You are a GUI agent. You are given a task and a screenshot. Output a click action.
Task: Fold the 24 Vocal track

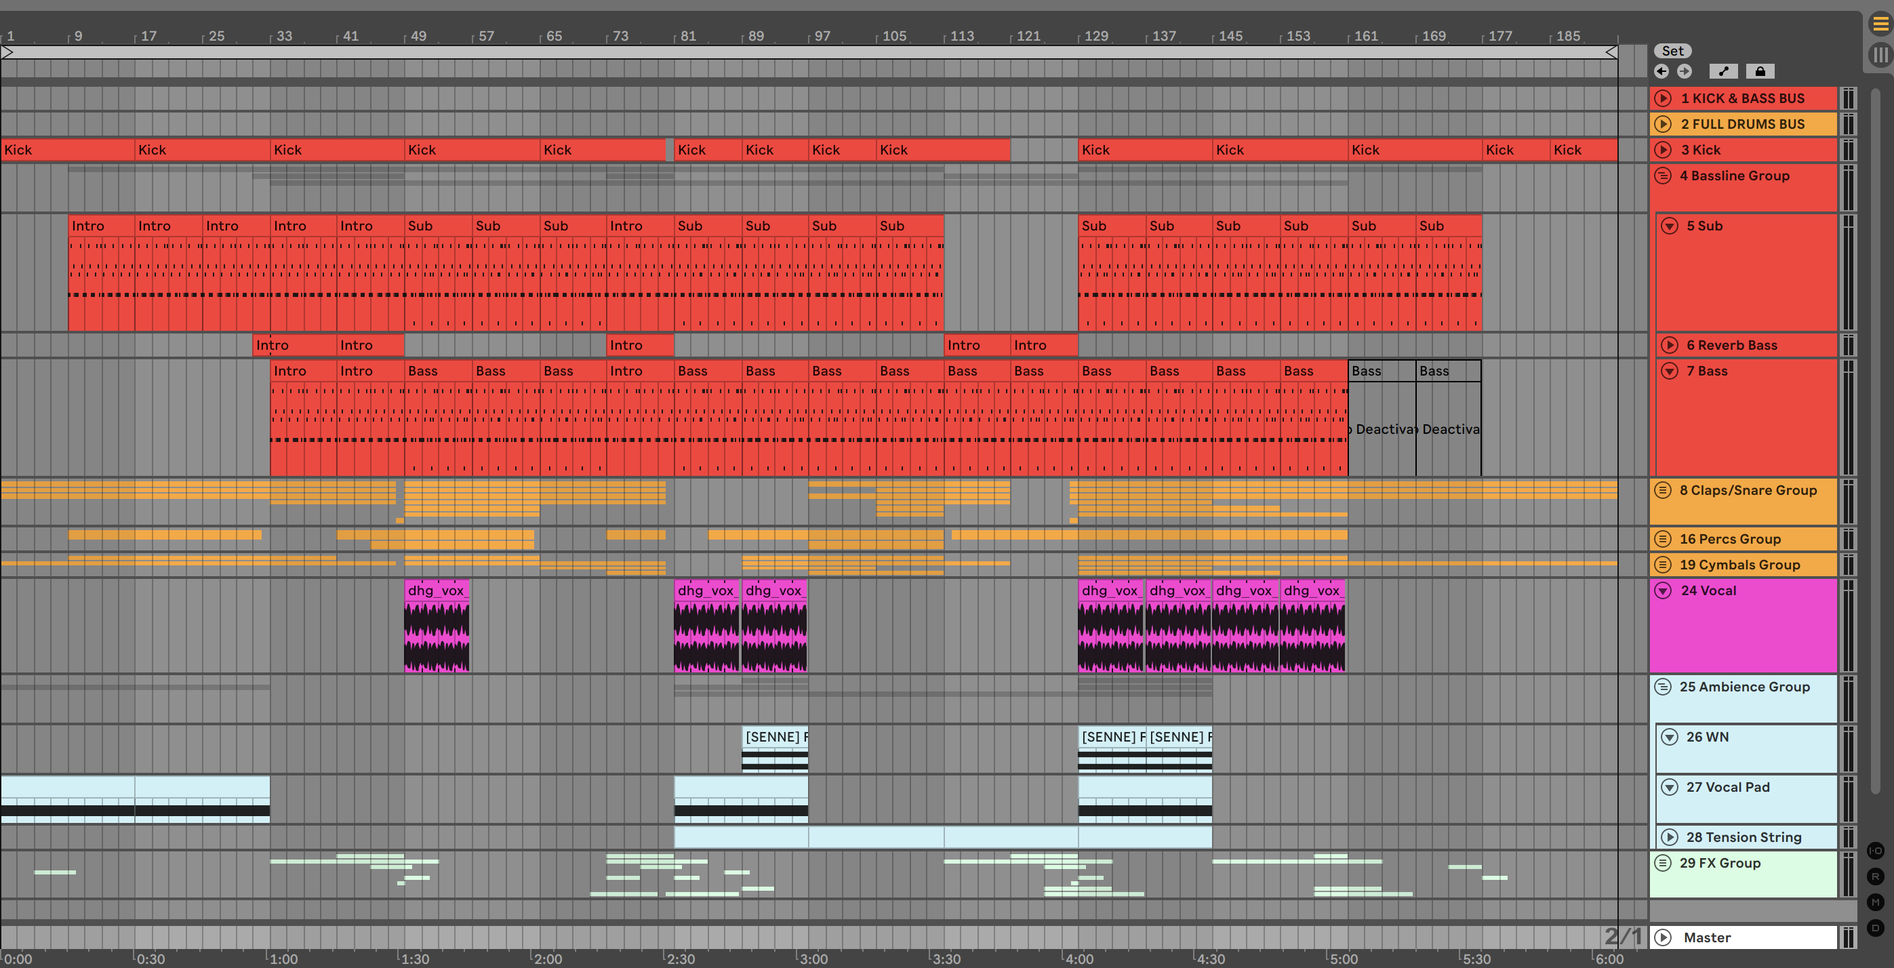point(1662,590)
